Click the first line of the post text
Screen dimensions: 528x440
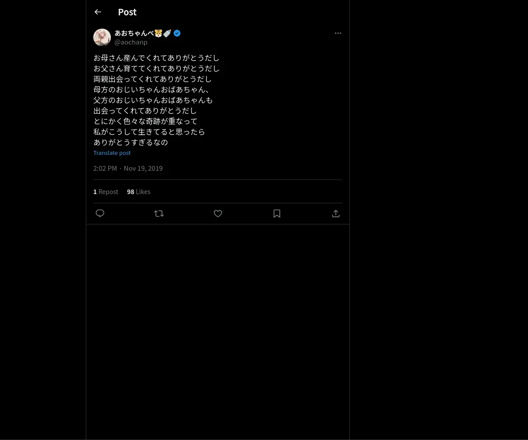pos(156,58)
